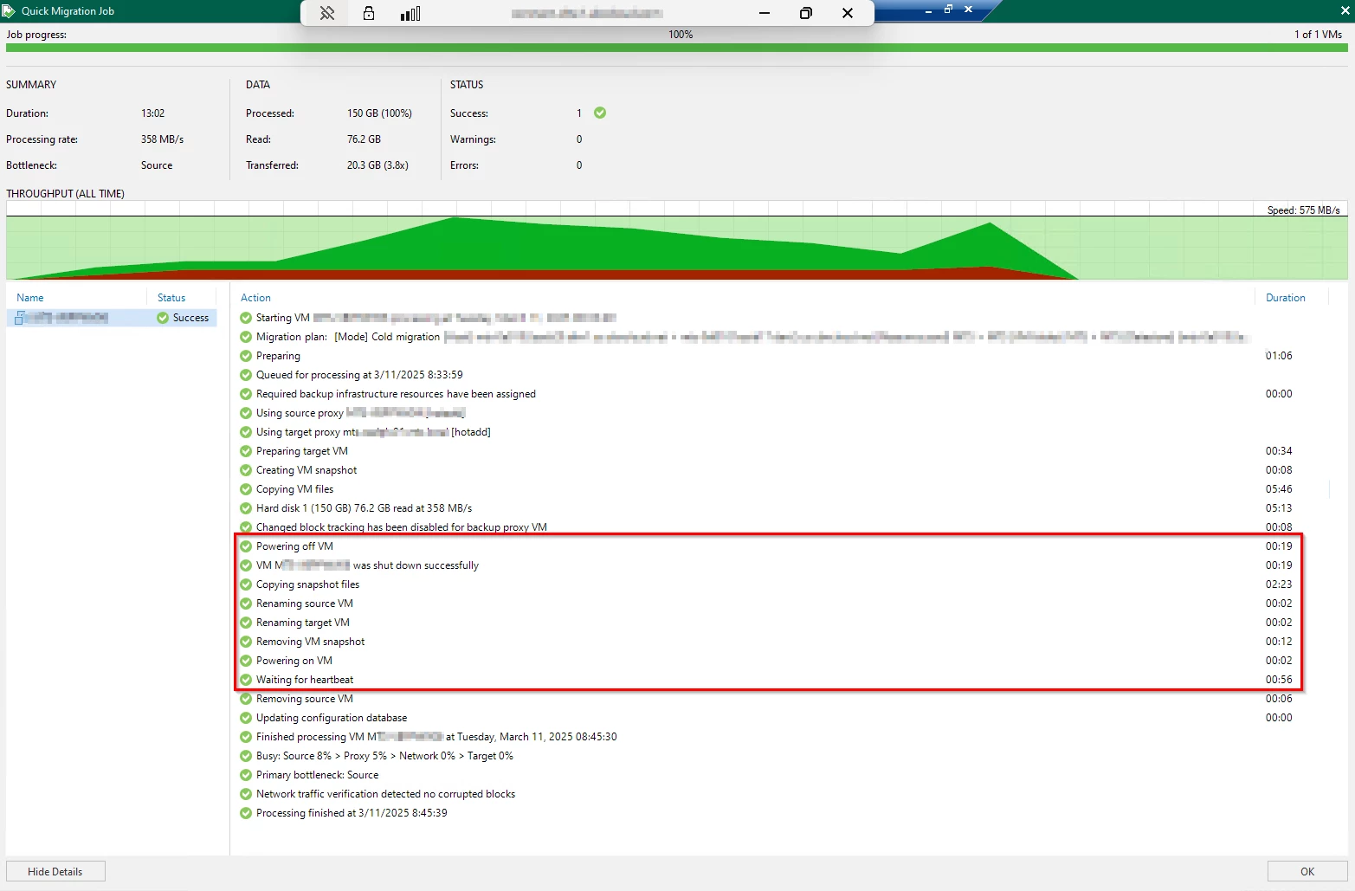Click the check icon for Preparing target VM
Screen dimensions: 1355x891
(246, 451)
